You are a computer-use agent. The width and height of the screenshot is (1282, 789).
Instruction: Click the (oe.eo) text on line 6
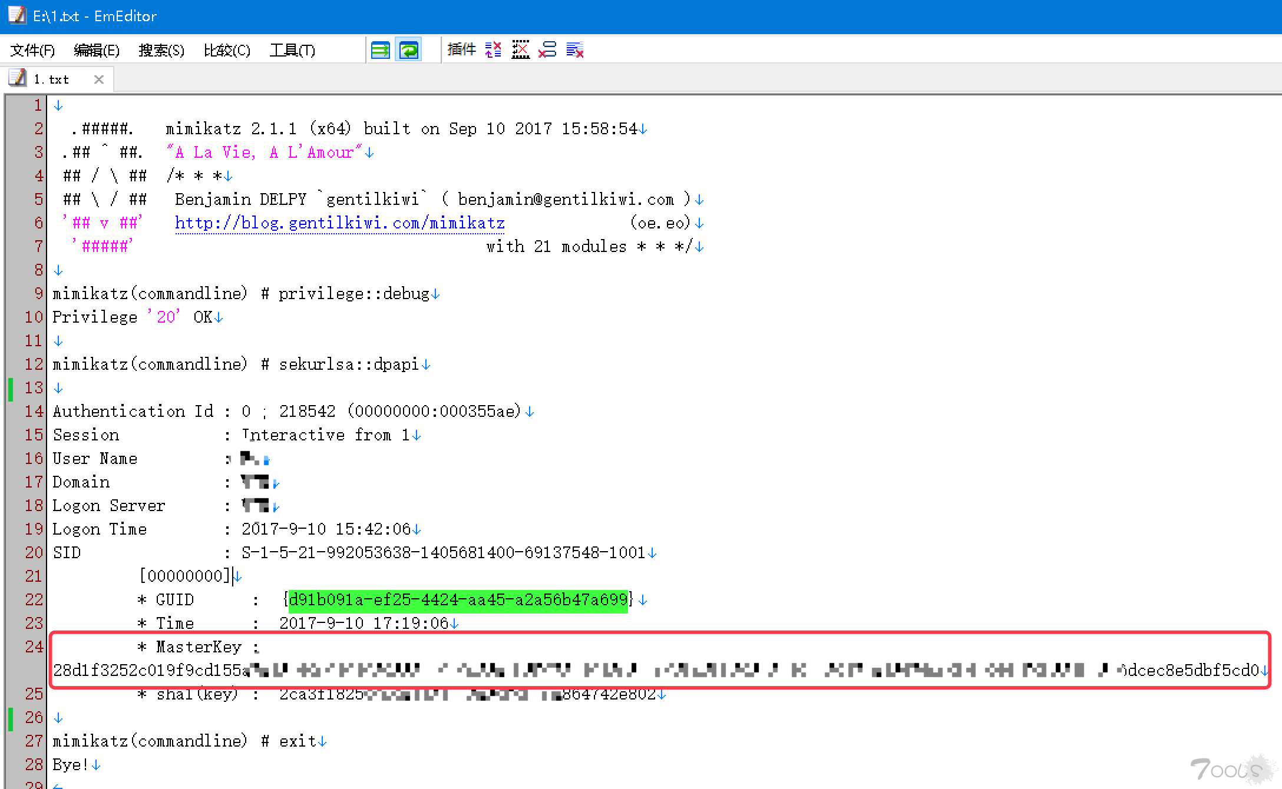660,223
